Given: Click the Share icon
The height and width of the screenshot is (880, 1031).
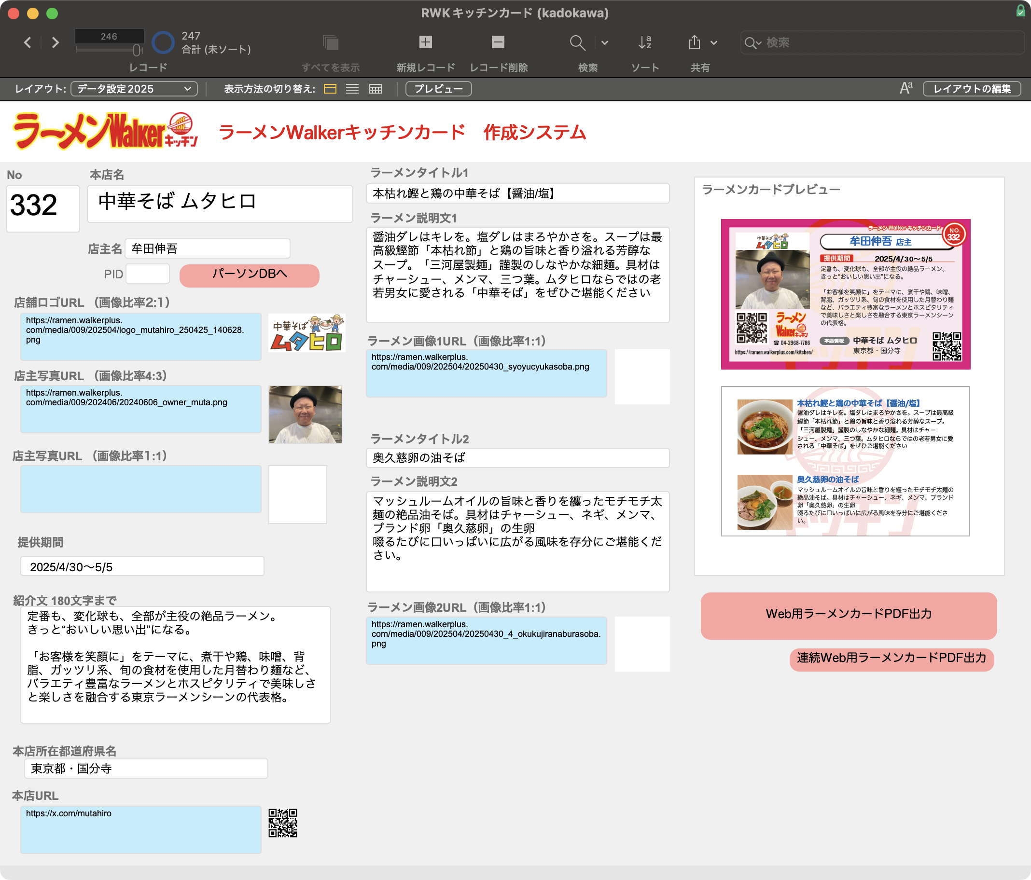Looking at the screenshot, I should (x=694, y=43).
